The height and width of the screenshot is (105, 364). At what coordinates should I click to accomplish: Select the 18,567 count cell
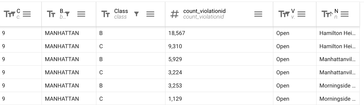(x=219, y=33)
